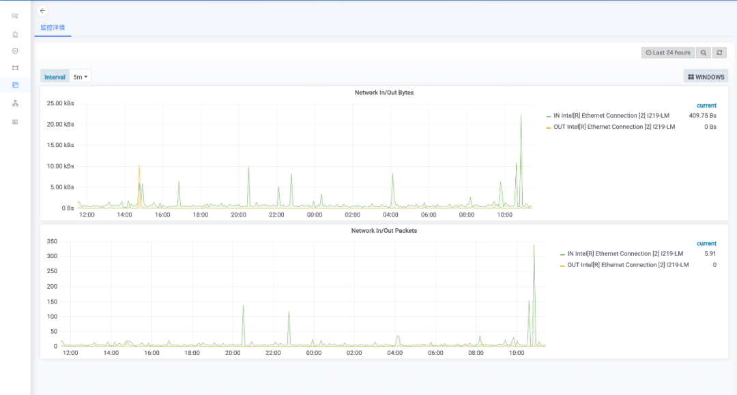Refresh the dashboard with the refresh icon
Viewport: 737px width, 395px height.
coord(719,52)
